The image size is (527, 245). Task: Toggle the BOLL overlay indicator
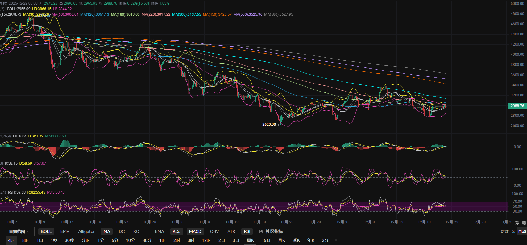(46, 231)
